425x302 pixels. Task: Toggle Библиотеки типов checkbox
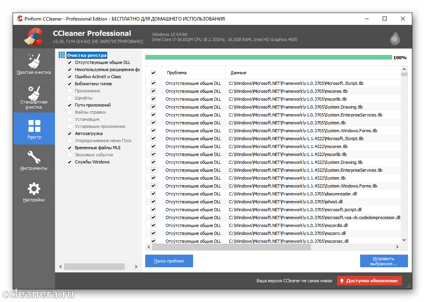point(70,84)
